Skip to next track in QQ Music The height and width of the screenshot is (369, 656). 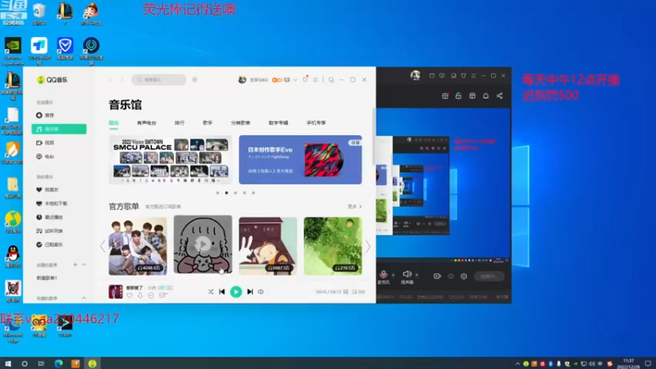250,292
